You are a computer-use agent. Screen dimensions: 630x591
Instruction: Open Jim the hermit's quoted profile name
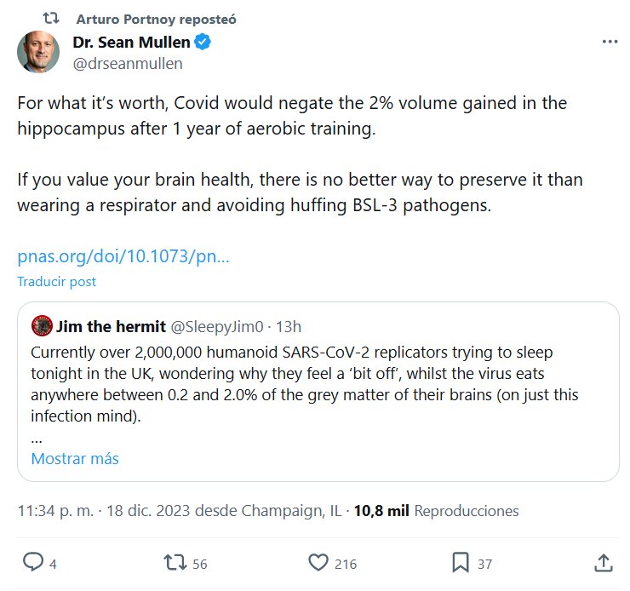tap(112, 325)
